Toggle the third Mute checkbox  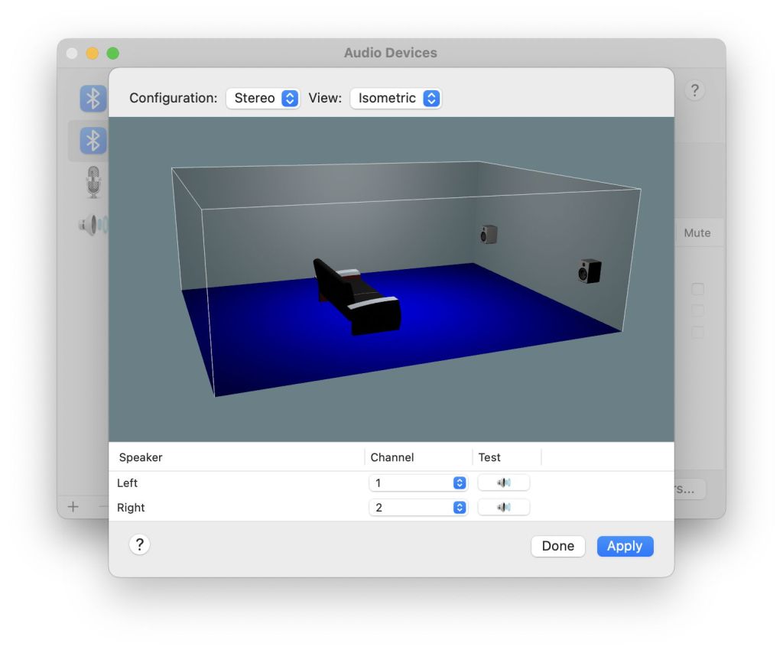(697, 333)
